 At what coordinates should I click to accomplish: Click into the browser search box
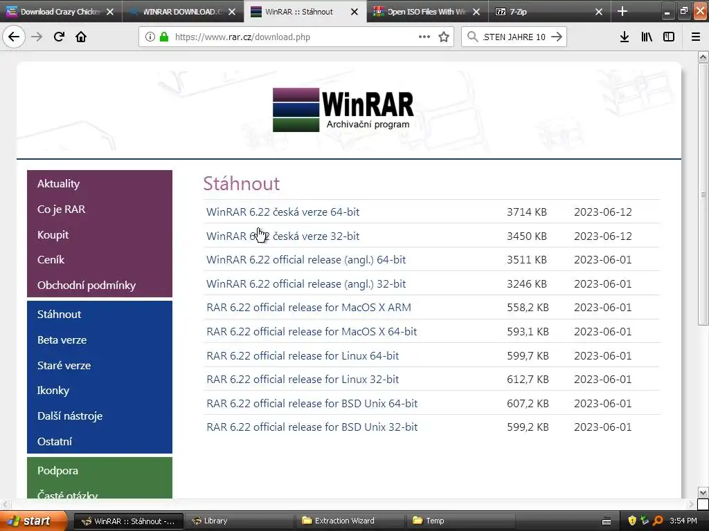tap(514, 37)
